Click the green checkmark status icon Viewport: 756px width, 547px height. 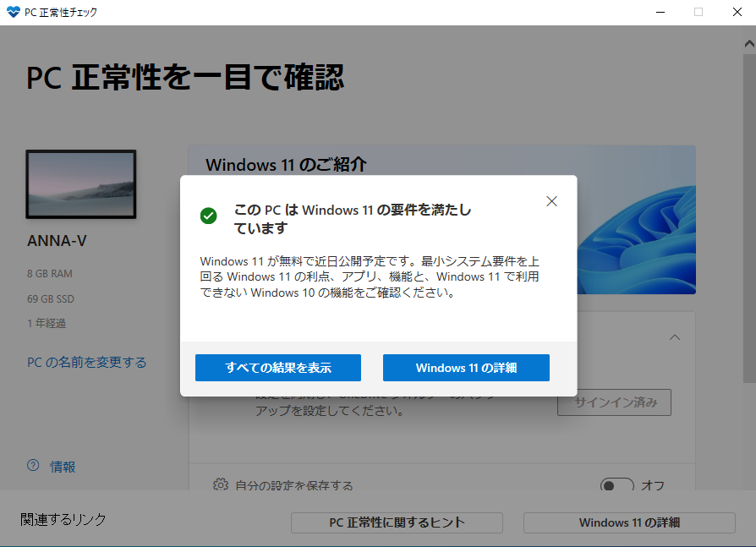tap(209, 216)
